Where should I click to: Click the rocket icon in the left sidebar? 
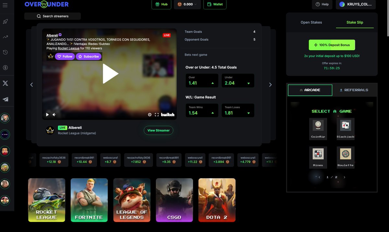(5, 22)
